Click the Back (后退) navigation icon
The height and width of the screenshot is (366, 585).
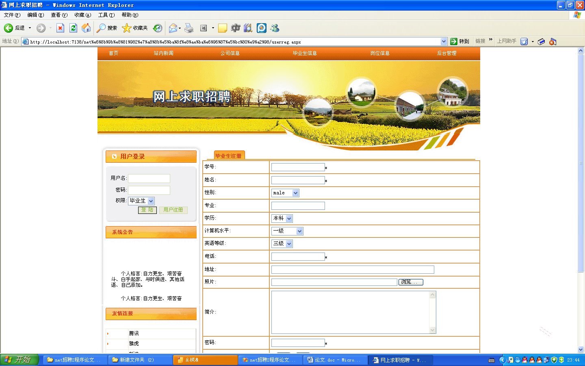point(8,28)
